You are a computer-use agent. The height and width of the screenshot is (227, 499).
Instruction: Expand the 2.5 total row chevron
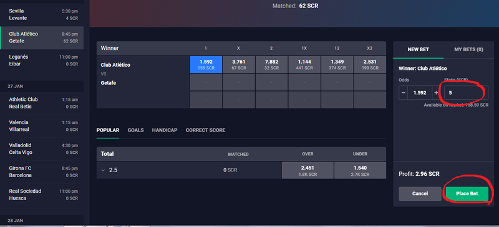point(103,170)
